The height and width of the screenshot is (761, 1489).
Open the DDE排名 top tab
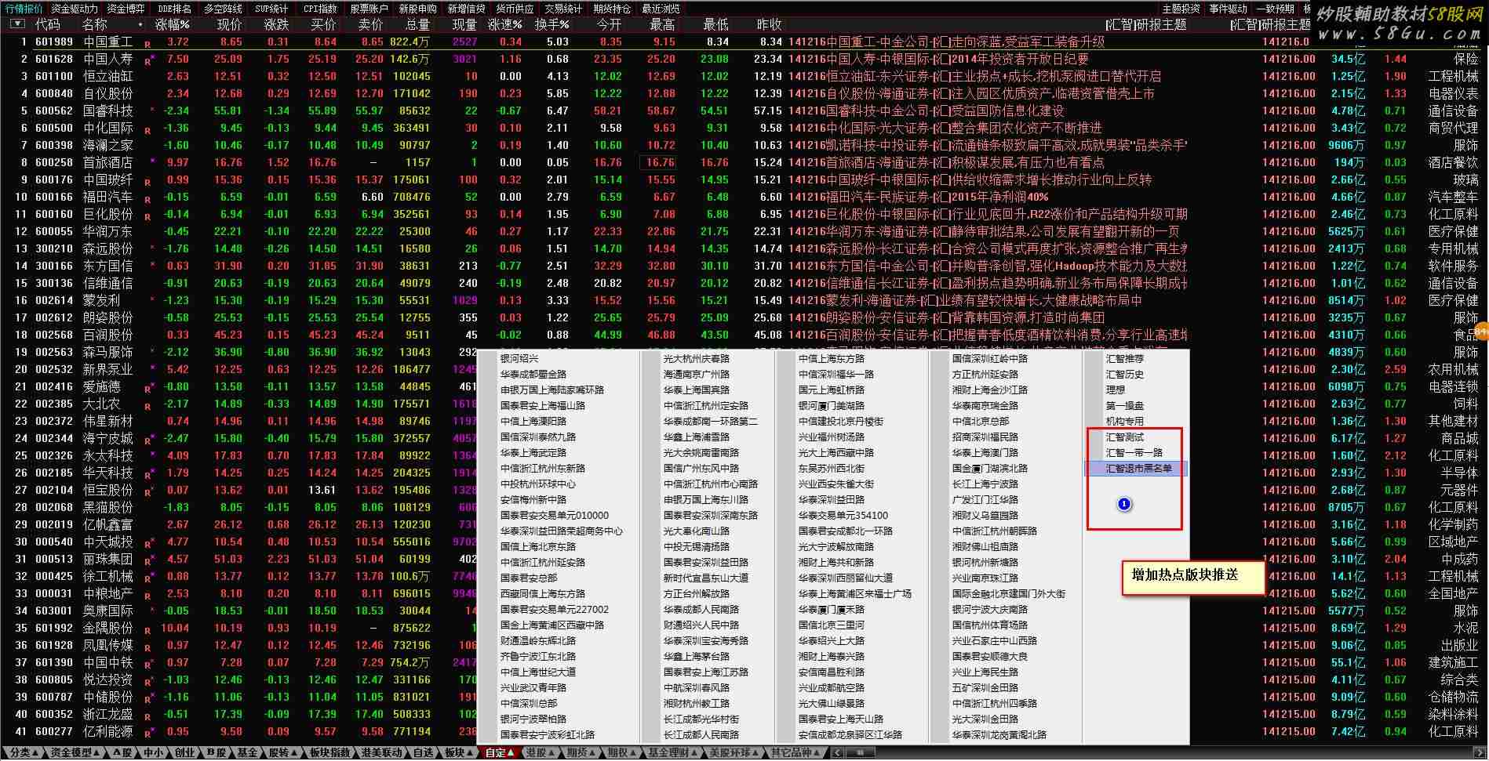(x=175, y=9)
